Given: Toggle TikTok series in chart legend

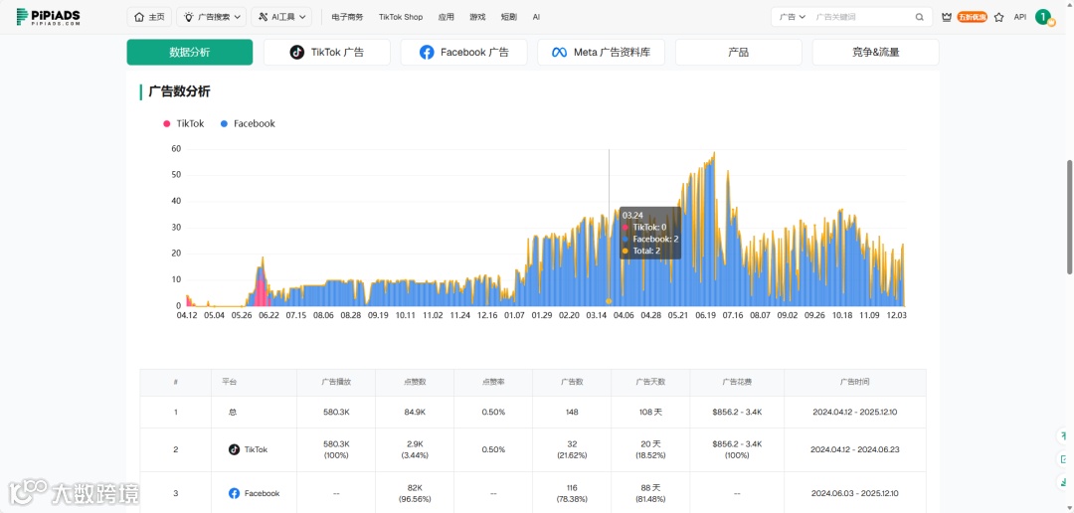Looking at the screenshot, I should click(183, 124).
